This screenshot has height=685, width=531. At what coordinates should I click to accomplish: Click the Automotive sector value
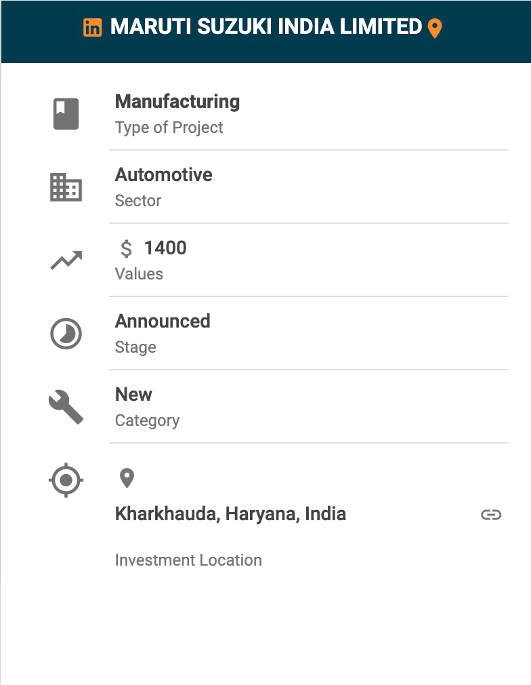click(164, 175)
